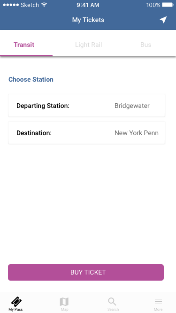The height and width of the screenshot is (313, 176).
Task: Tap the signal strength dots
Action: click(x=11, y=5)
